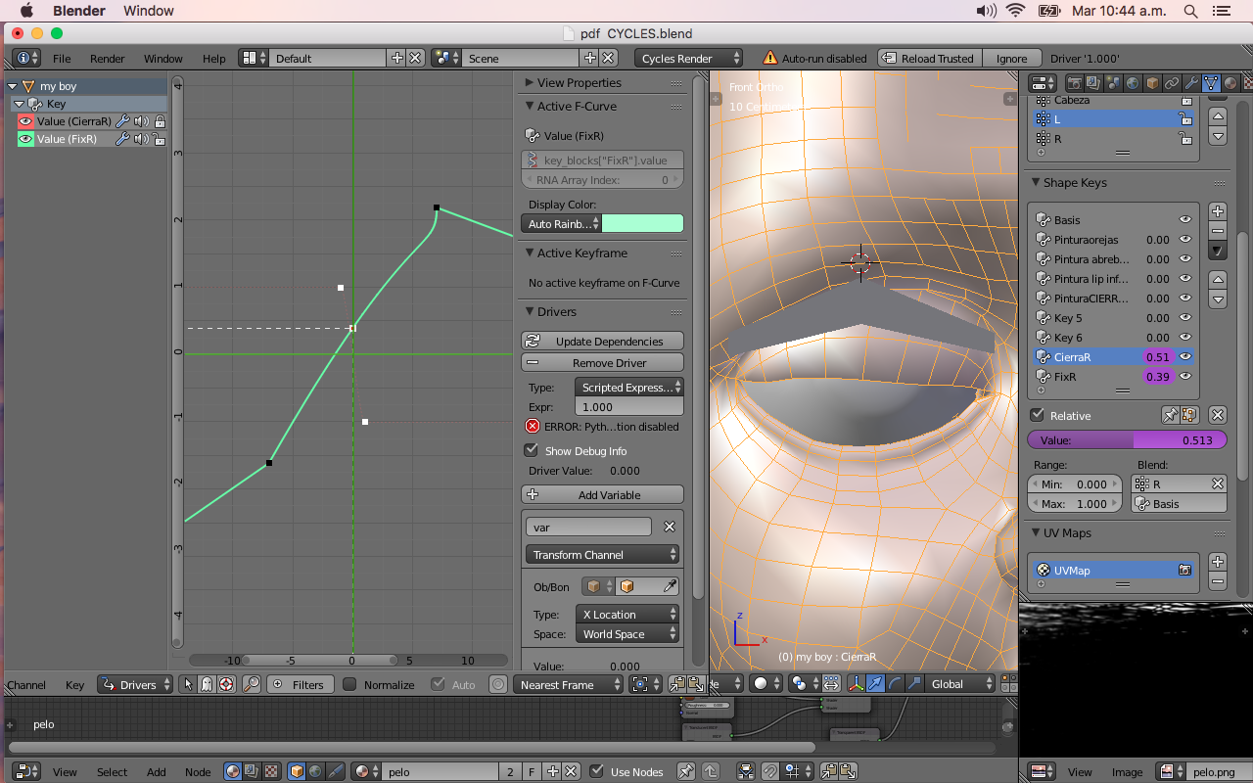Click the shape key Value slider
The image size is (1253, 783).
click(1126, 440)
